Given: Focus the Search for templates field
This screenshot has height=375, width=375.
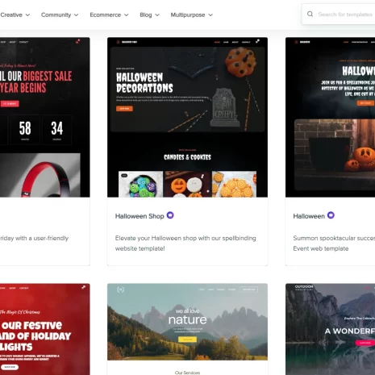Looking at the screenshot, I should coord(339,15).
